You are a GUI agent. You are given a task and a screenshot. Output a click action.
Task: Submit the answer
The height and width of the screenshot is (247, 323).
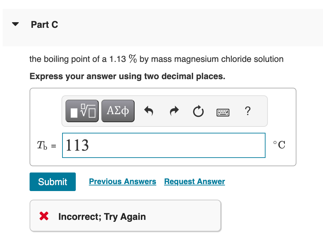[x=53, y=181]
